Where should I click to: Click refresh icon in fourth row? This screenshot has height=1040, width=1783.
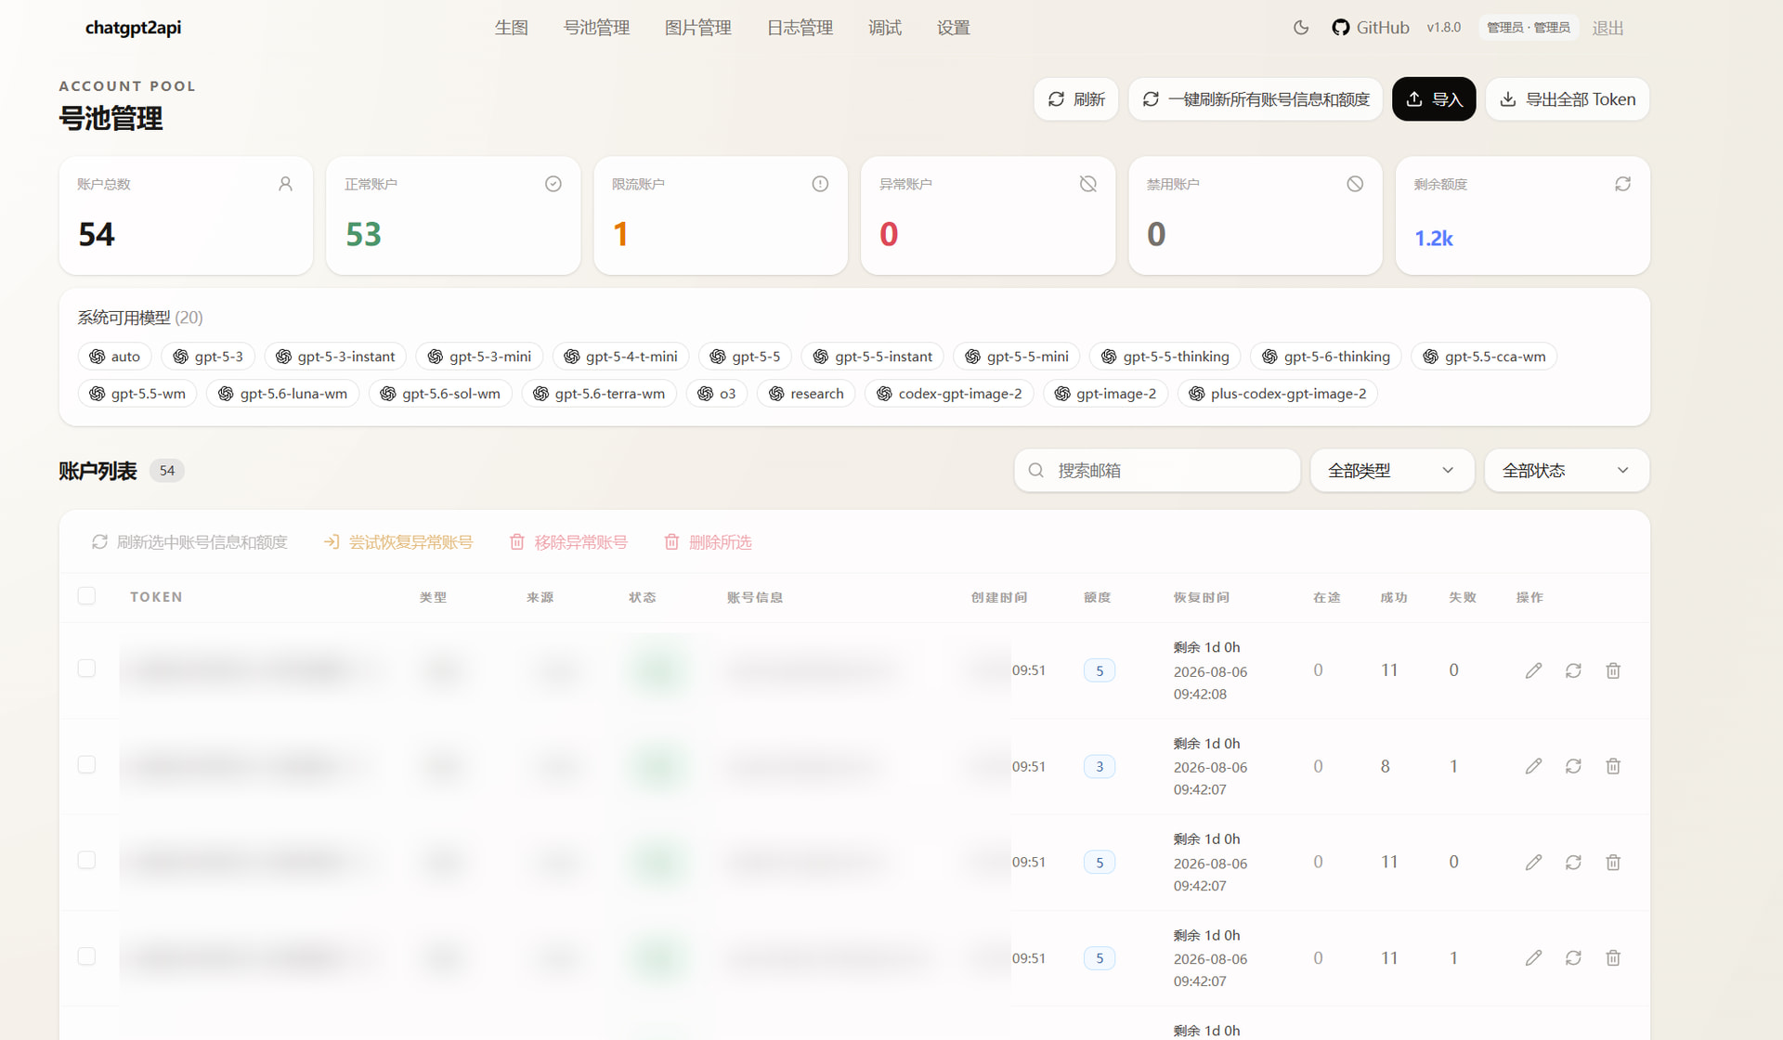click(x=1573, y=957)
